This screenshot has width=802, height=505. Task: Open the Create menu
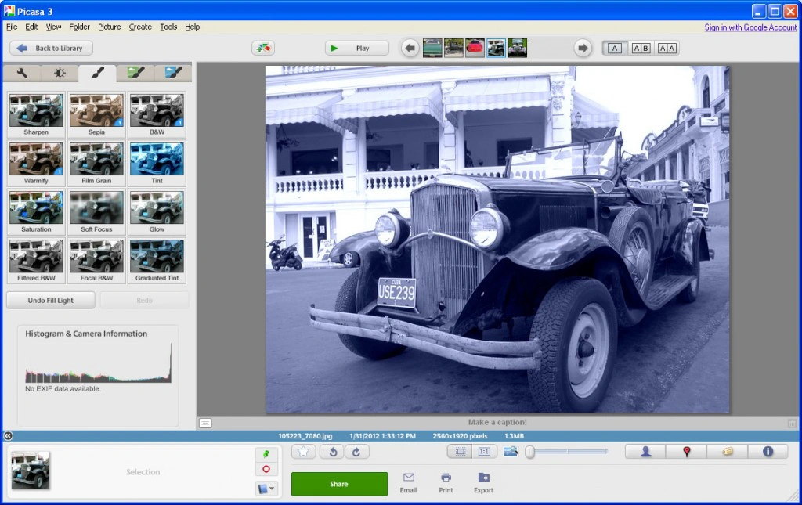click(x=140, y=27)
